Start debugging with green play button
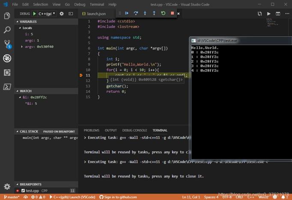Image resolution: width=292 pixels, height=200 pixels. tap(34, 14)
